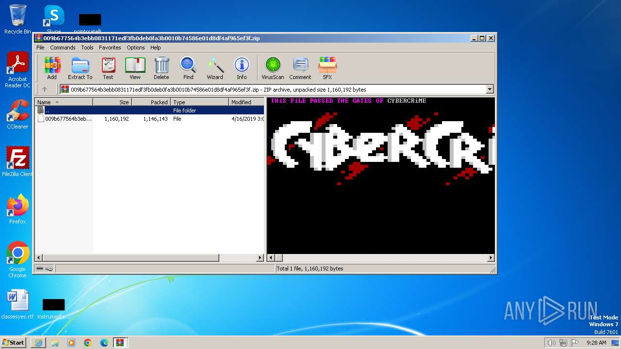Create SFX self-extracting archive
This screenshot has height=349, width=621.
tap(327, 68)
